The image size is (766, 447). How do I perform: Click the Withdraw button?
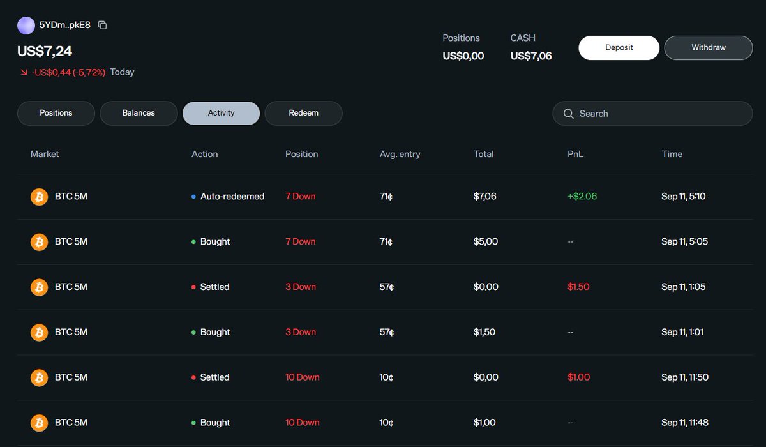pyautogui.click(x=709, y=48)
